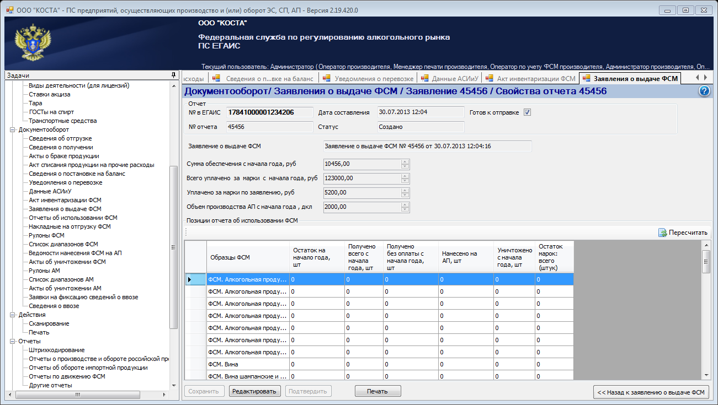The height and width of the screenshot is (405, 718).
Task: Click the Остаток на начало года column header
Action: pyautogui.click(x=317, y=257)
